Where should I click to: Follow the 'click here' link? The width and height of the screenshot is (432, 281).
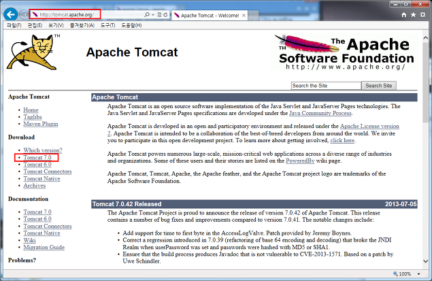click(x=342, y=140)
